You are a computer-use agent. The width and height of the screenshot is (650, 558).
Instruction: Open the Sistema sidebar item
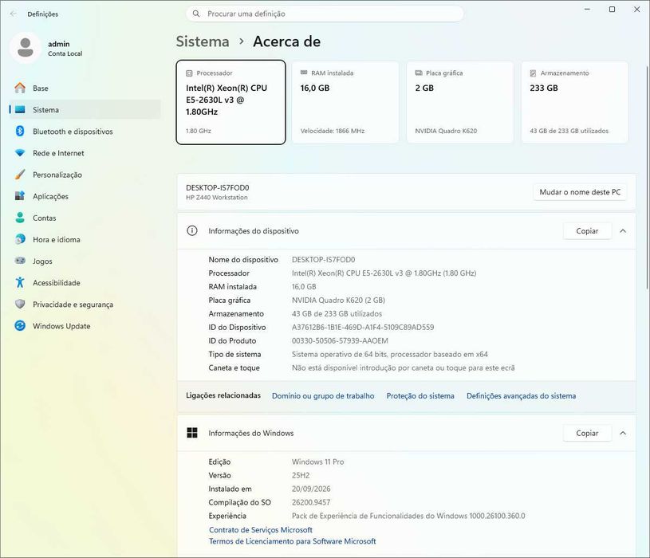85,110
